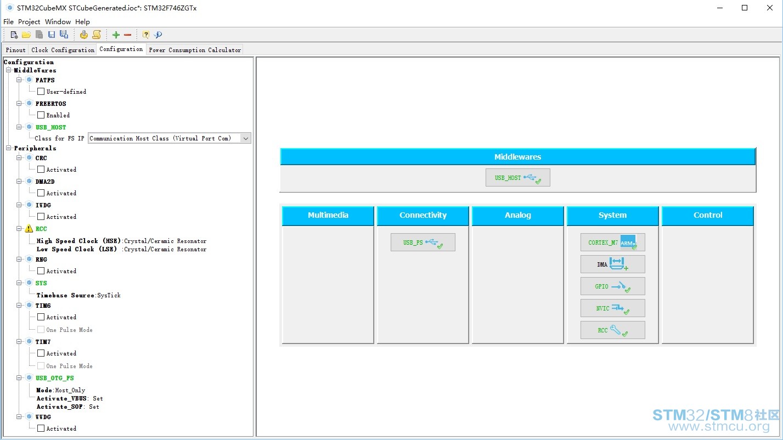Check the Activated box under TIM6
Screen dimensions: 783x440
click(41, 317)
